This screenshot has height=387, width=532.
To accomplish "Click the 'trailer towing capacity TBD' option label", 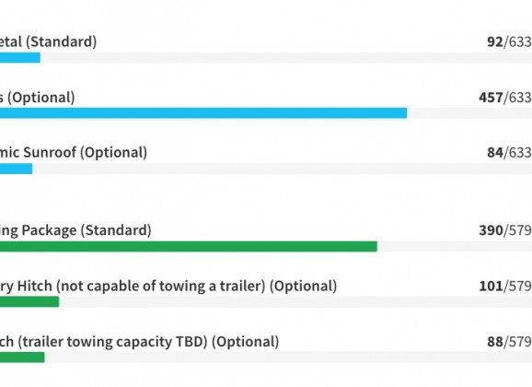I will [140, 342].
